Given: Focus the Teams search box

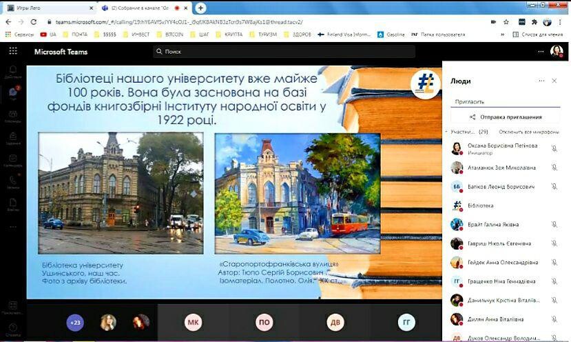Looking at the screenshot, I should coord(284,52).
